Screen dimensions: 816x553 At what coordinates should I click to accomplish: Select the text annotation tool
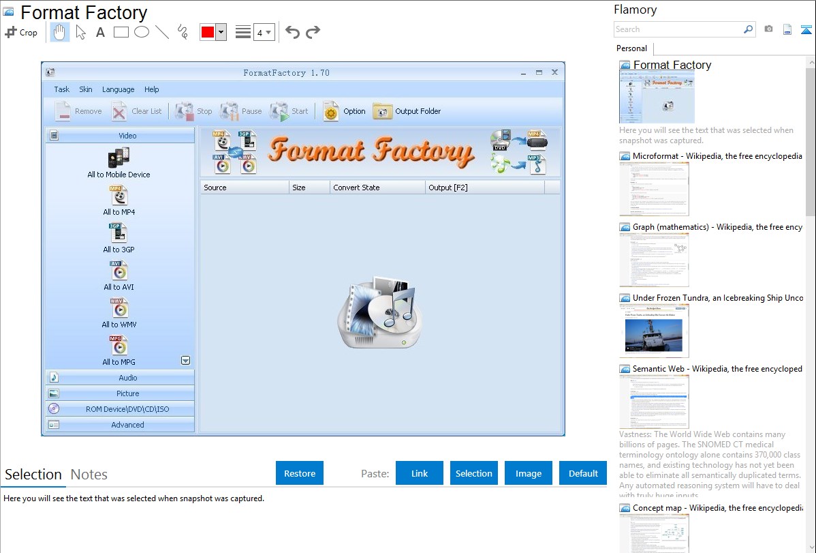[100, 32]
